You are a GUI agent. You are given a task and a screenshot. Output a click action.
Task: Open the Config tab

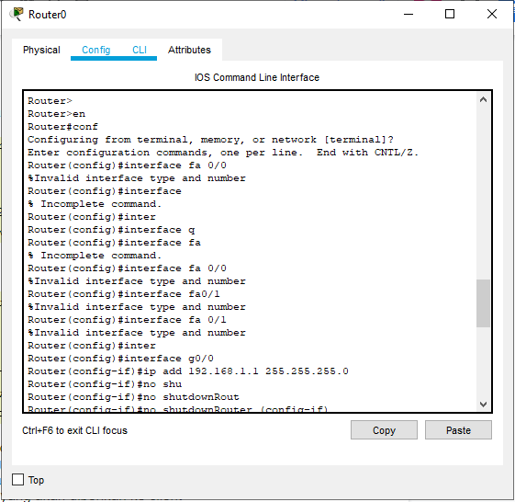95,50
